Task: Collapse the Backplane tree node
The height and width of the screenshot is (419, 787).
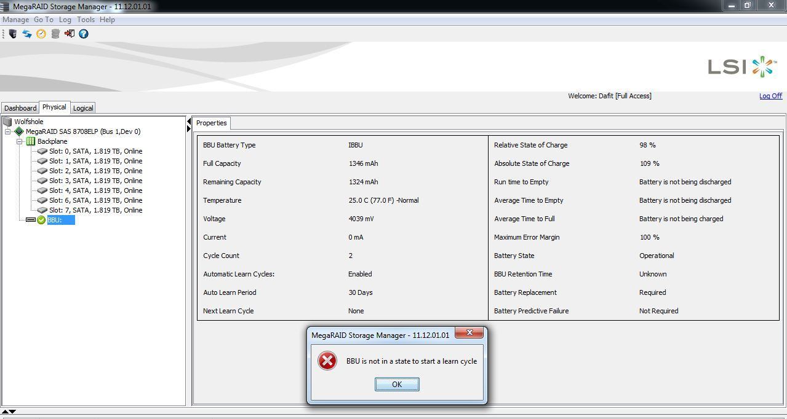Action: coord(20,141)
